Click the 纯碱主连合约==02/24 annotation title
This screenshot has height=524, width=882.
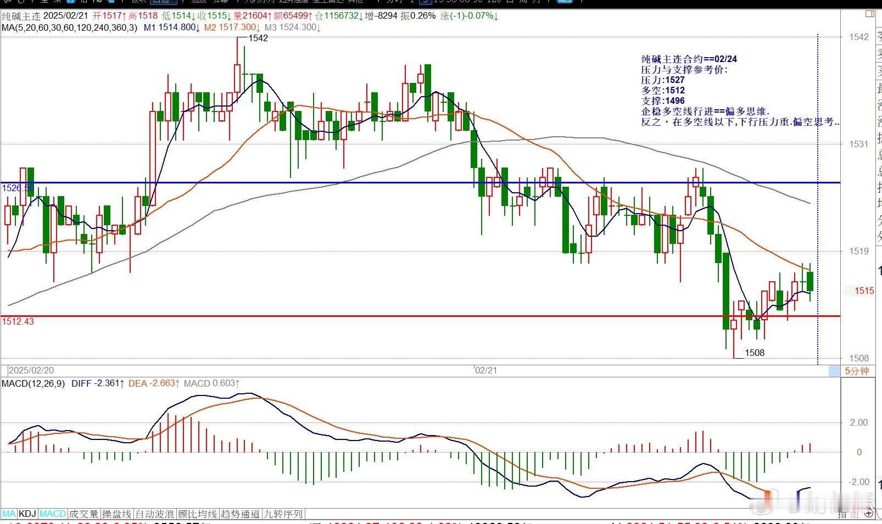point(689,59)
